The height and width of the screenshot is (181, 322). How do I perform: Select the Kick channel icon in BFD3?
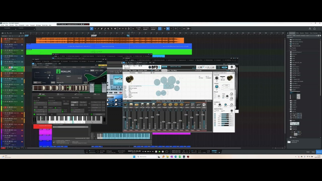click(126, 105)
